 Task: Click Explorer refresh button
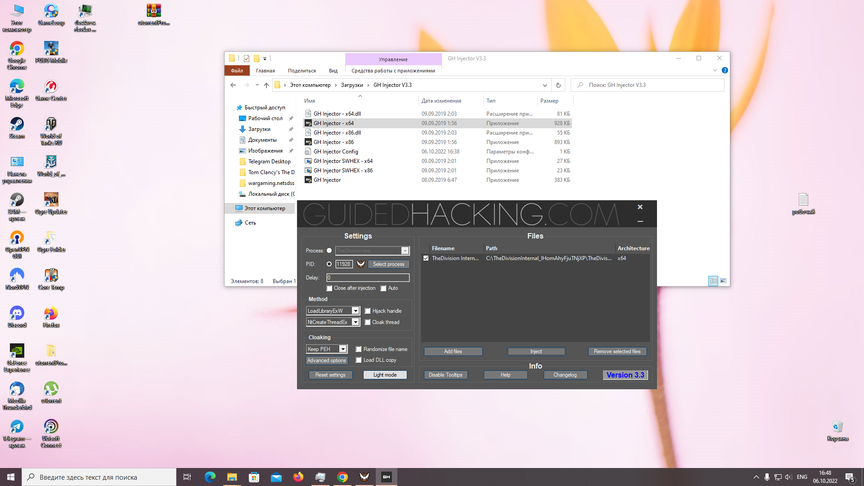(558, 85)
